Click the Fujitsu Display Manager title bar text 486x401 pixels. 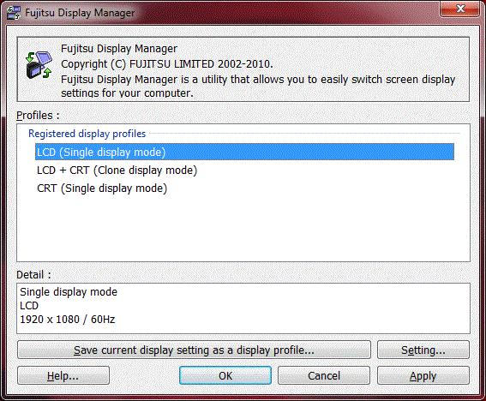pos(80,13)
